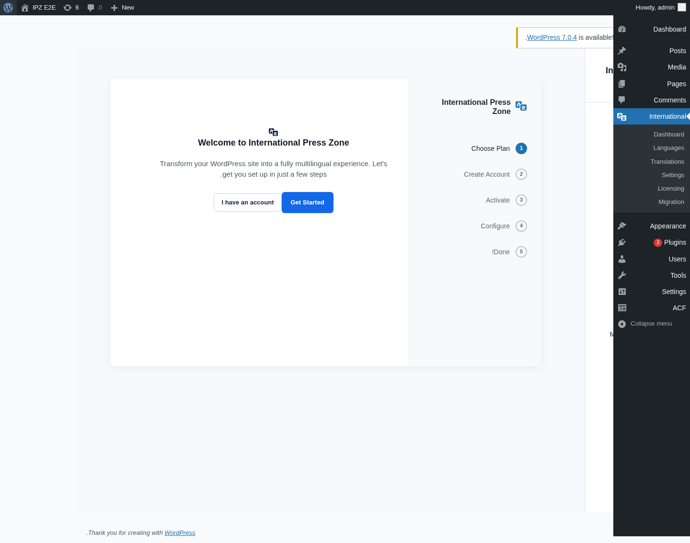The image size is (690, 543).
Task: Click the I have an account button
Action: tap(248, 203)
